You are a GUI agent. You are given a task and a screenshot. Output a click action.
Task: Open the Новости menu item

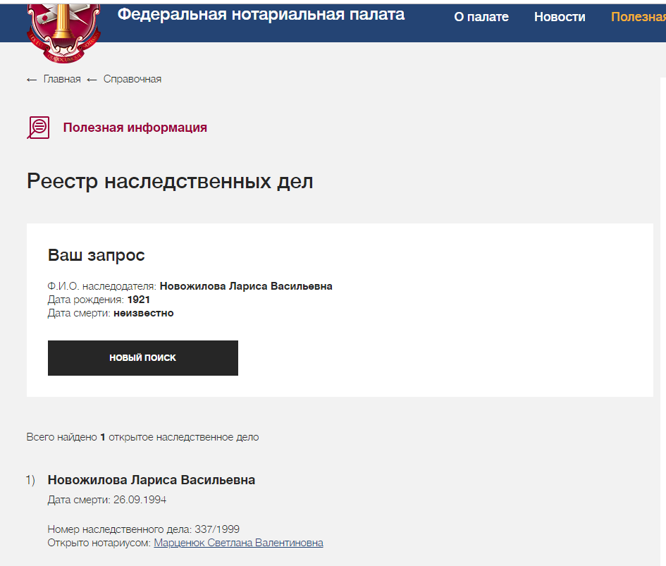560,17
